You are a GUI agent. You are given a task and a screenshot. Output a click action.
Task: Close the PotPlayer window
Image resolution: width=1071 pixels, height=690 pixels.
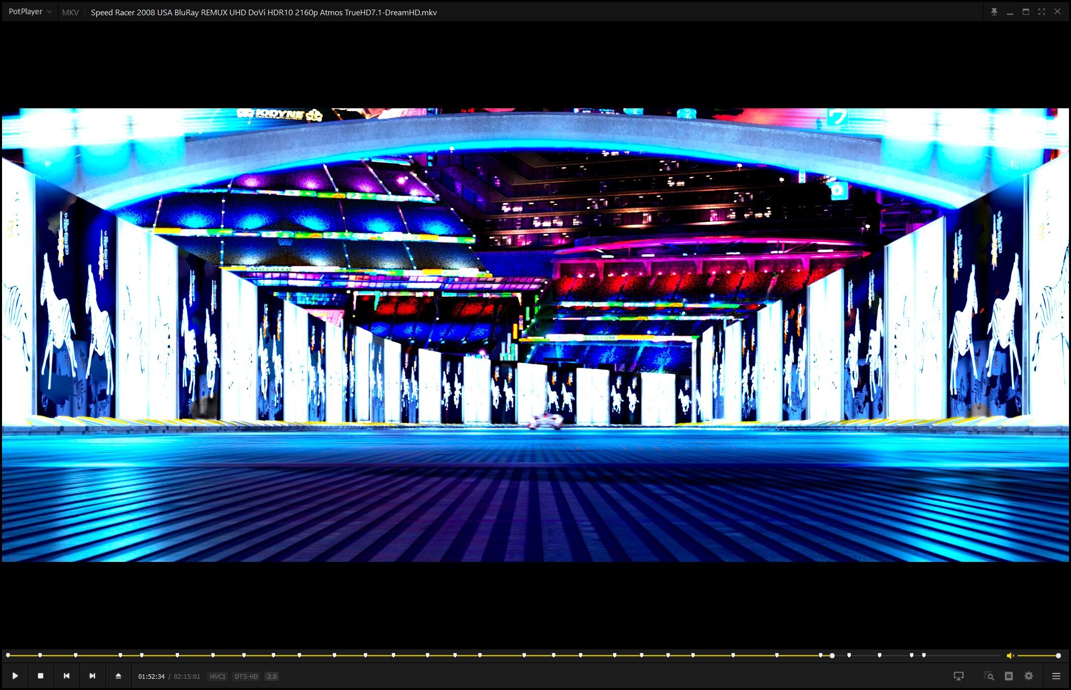point(1057,12)
